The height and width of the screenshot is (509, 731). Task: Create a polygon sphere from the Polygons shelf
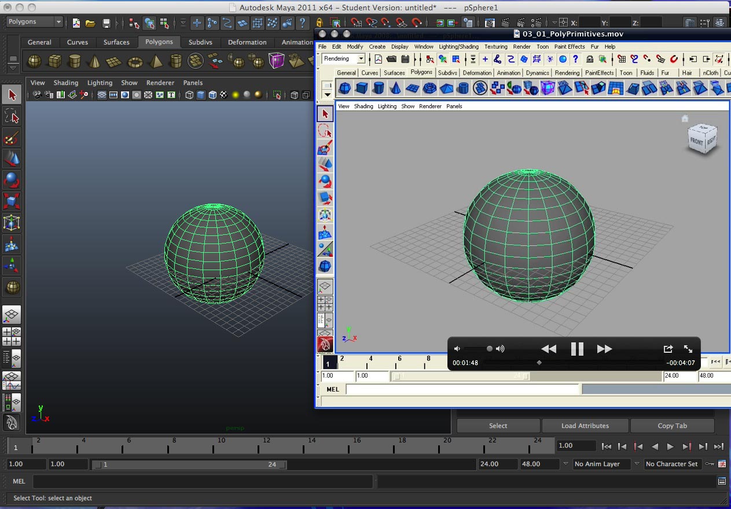[x=34, y=61]
